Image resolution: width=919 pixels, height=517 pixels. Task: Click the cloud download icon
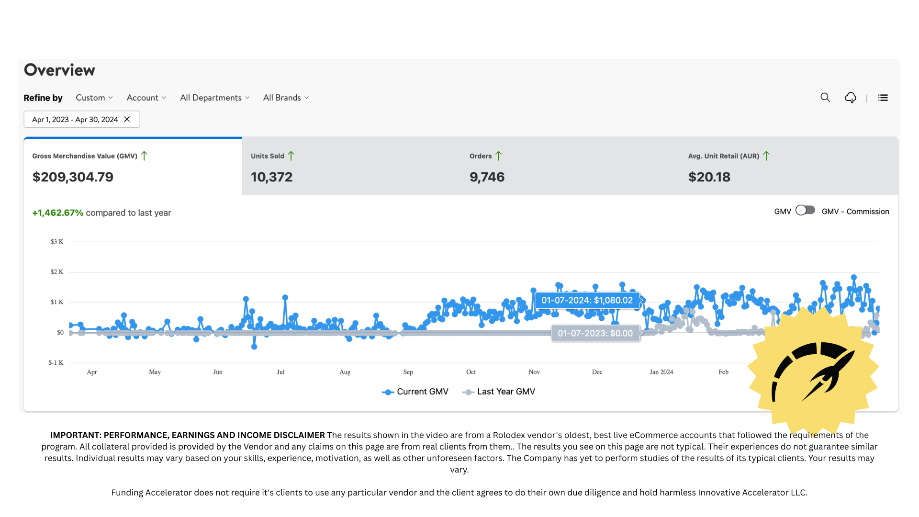coord(851,98)
